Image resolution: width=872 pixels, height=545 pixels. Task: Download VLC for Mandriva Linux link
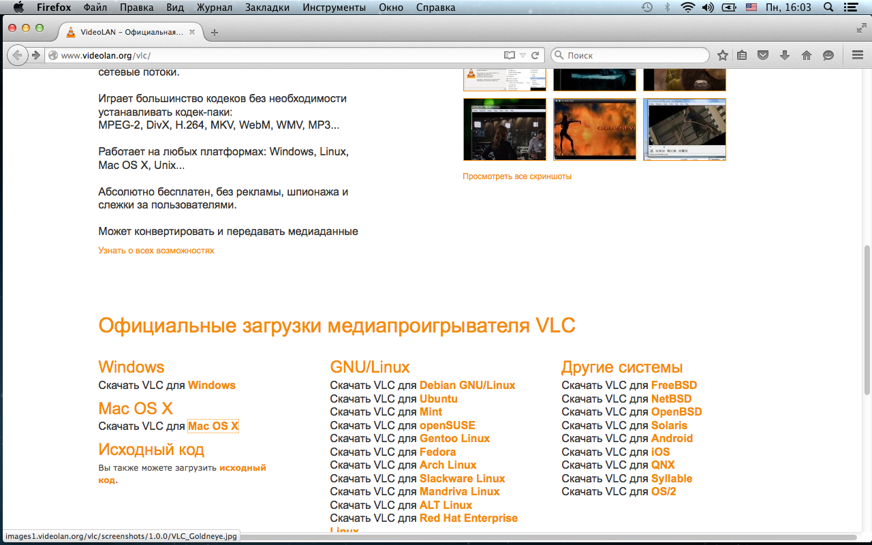[x=460, y=492]
